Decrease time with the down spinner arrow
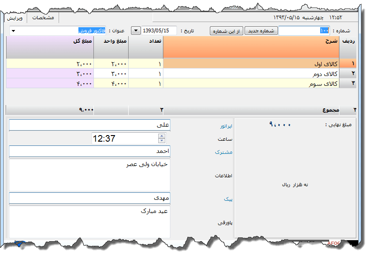Image resolution: width=369 pixels, height=258 pixels. (162, 140)
